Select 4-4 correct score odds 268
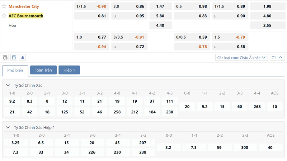 (x=257, y=107)
